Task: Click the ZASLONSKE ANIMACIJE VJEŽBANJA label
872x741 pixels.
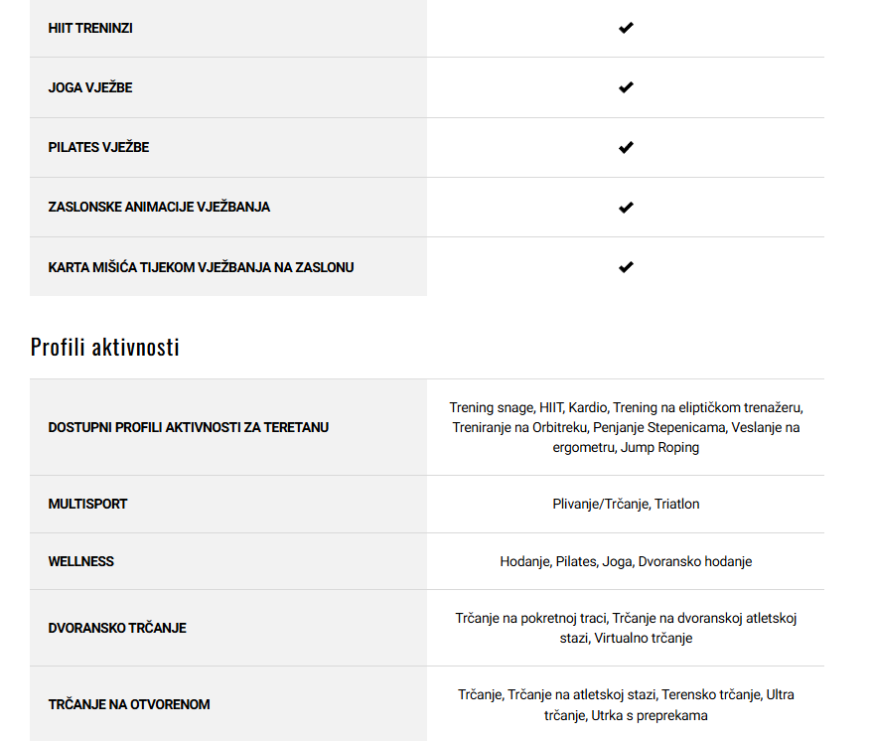Action: click(x=159, y=207)
